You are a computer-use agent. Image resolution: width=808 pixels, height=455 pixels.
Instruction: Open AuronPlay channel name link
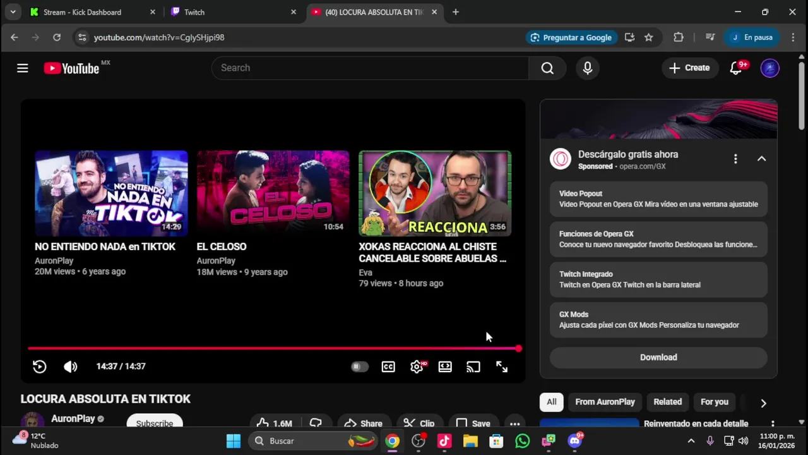pos(73,419)
